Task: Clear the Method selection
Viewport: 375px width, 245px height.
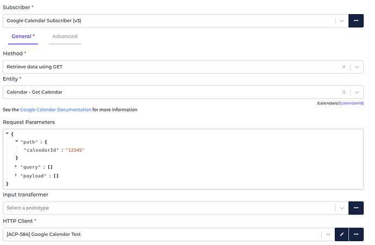Action: 343,67
